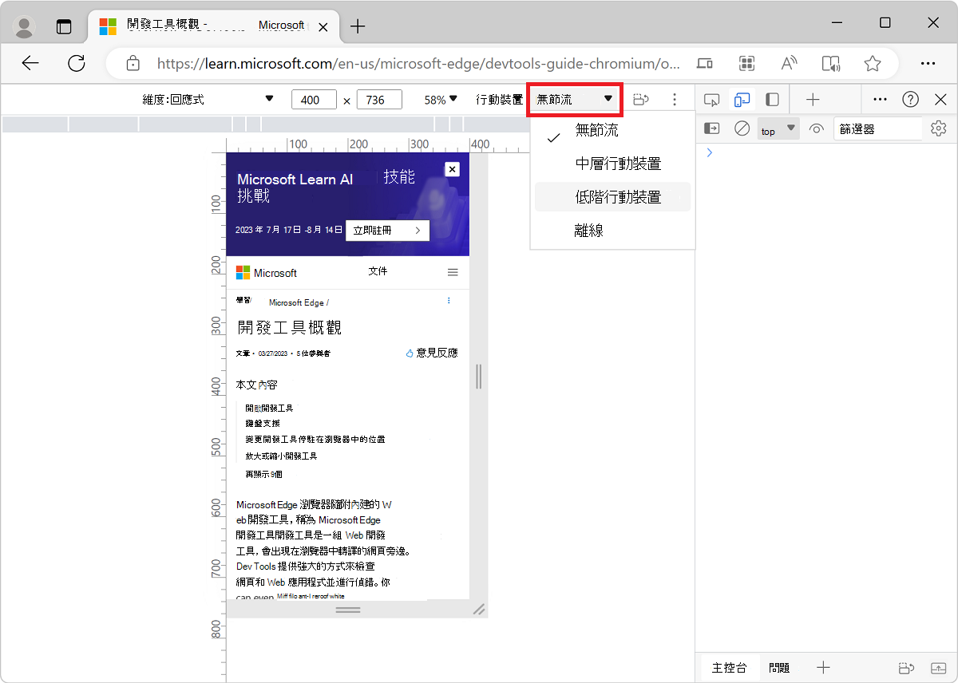This screenshot has height=683, width=958.
Task: Open console settings with the gear icon
Action: tap(938, 128)
